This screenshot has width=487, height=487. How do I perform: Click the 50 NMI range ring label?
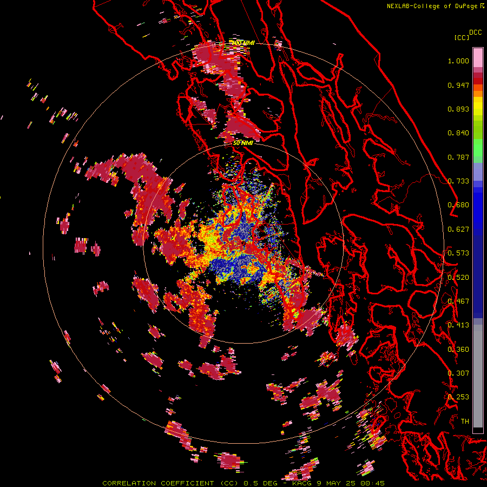coord(243,143)
